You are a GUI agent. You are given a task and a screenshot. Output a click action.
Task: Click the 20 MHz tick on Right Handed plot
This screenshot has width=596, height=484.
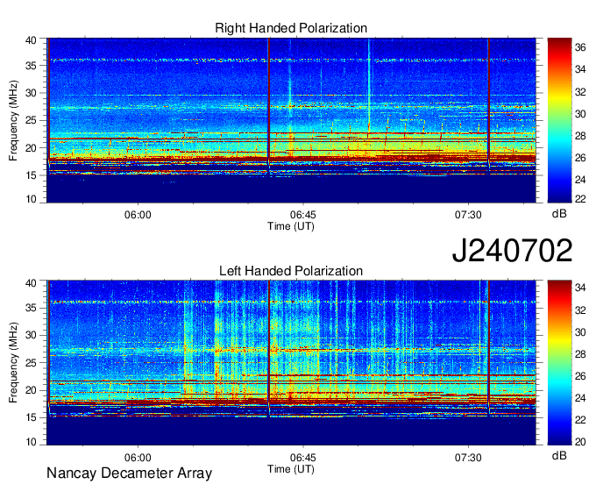tap(31, 148)
